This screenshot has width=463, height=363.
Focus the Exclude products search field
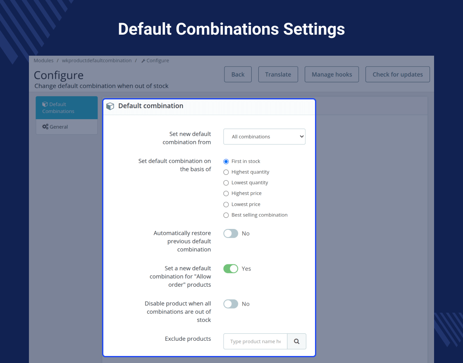(x=255, y=341)
